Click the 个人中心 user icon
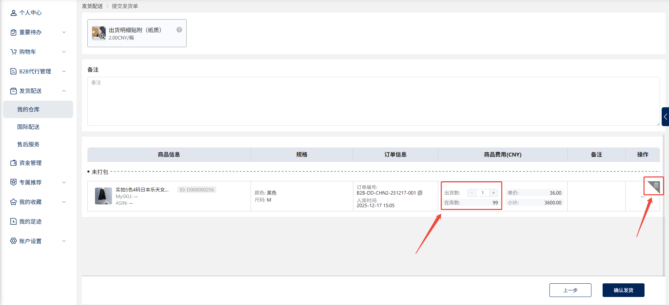Image resolution: width=669 pixels, height=305 pixels. coord(13,13)
